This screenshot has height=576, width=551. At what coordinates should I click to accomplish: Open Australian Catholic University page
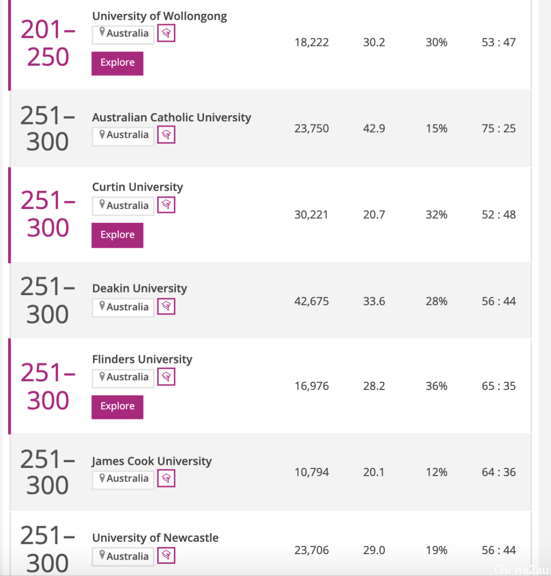tap(171, 118)
